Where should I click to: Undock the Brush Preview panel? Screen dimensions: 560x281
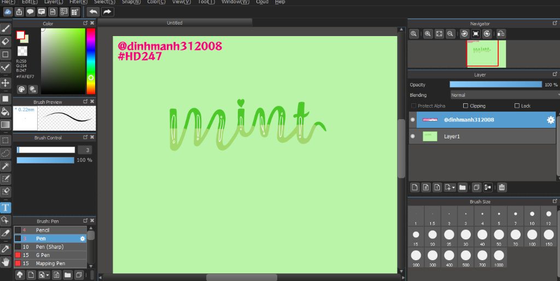(85, 101)
